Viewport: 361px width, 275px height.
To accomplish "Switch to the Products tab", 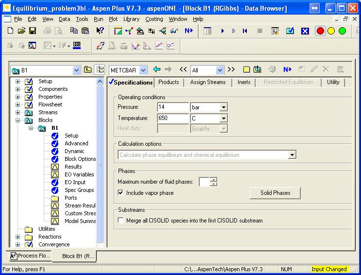I will (x=169, y=82).
